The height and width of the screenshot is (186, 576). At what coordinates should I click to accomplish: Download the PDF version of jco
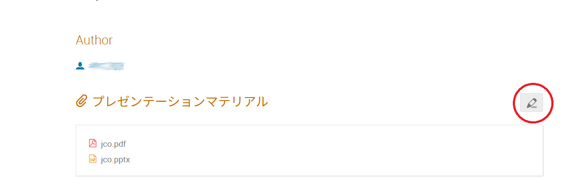tap(113, 144)
